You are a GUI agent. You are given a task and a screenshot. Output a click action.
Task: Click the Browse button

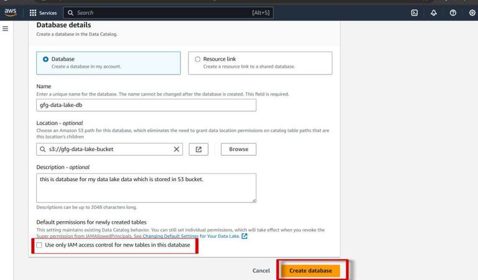point(238,149)
